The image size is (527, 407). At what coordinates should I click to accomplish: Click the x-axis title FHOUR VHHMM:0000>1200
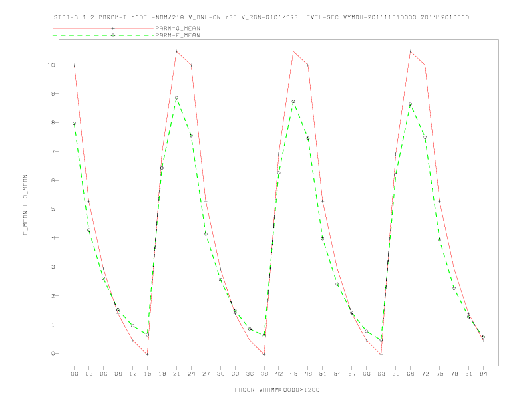click(x=277, y=390)
